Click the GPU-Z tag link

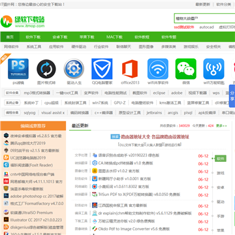click(x=119, y=102)
